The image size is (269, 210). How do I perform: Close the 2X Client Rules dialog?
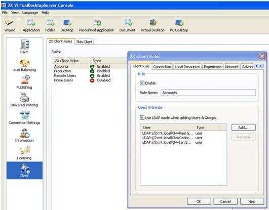pos(262,56)
